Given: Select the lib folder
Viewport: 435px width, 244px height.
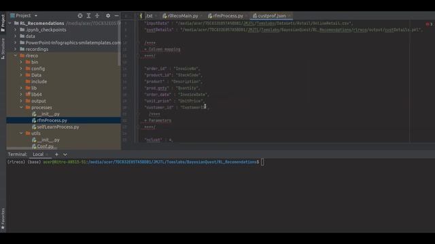Looking at the screenshot, I should coord(34,88).
